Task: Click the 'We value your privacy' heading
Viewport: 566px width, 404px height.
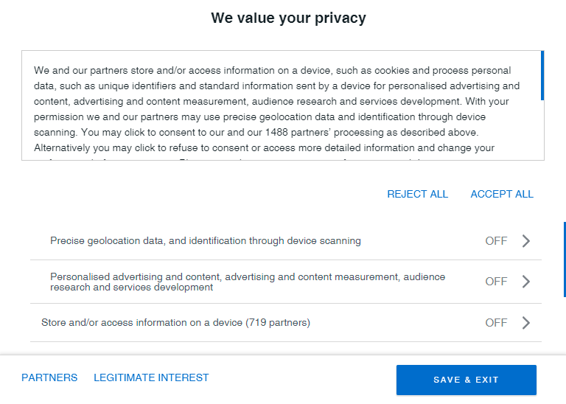Action: tap(288, 18)
